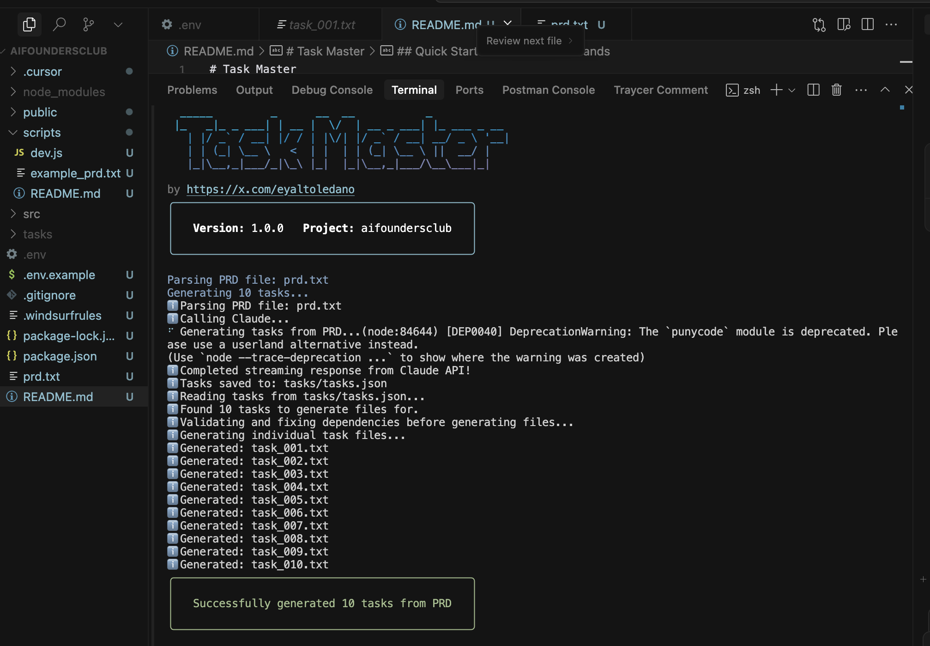Maximize panel with the chevron-up icon
Screen dimensions: 930x646
pos(885,90)
